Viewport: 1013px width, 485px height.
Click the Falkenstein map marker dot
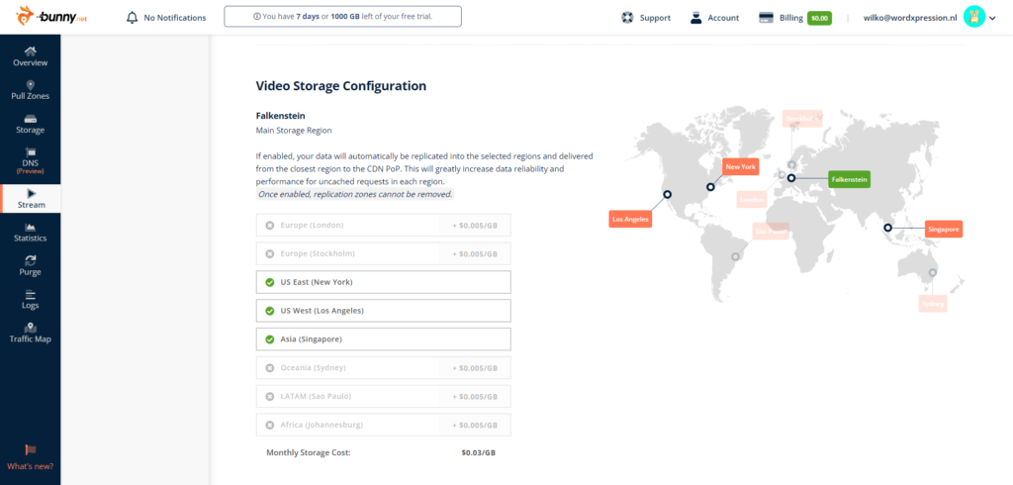coord(790,178)
